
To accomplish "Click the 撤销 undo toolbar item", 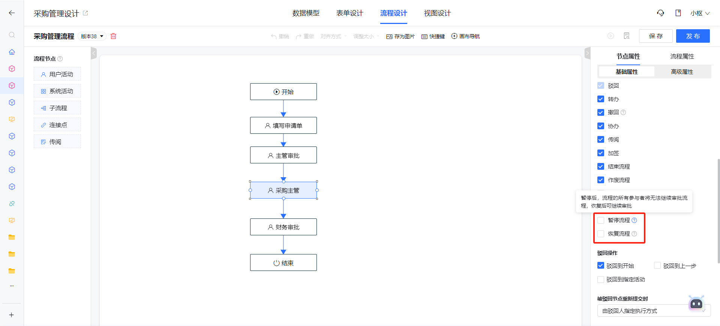I will (280, 36).
